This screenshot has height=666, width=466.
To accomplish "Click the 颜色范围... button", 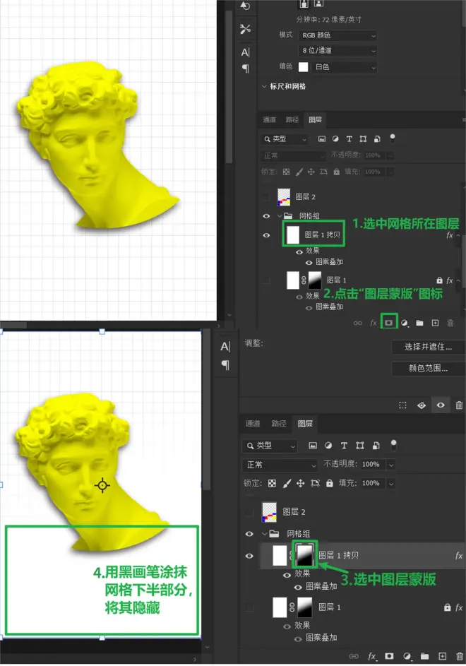I will coord(428,368).
